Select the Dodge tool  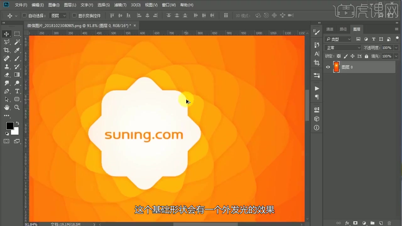coord(17,83)
